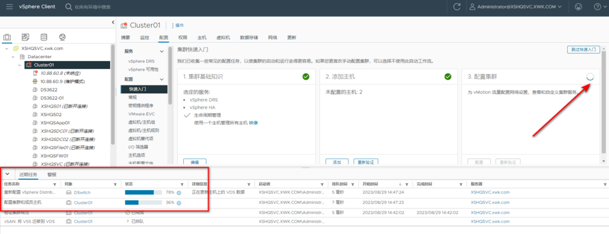Click the 78% task progress bar
Image resolution: width=609 pixels, height=234 pixels.
[143, 192]
